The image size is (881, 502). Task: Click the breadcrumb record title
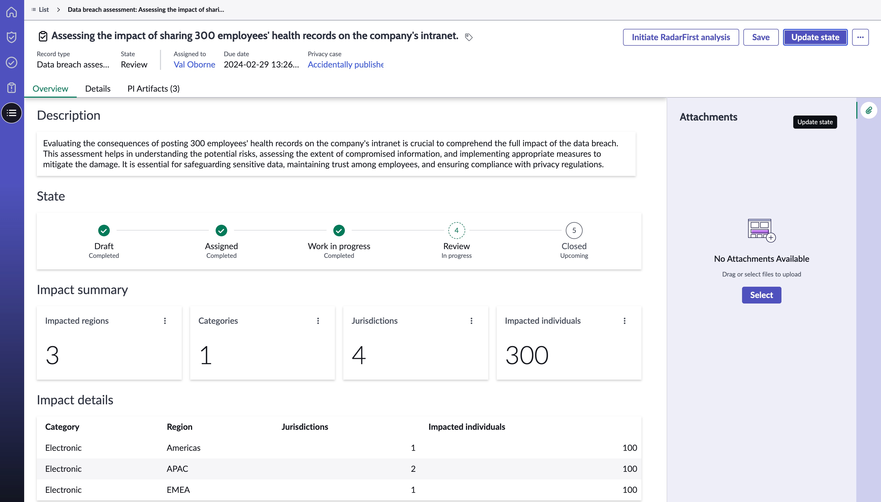coord(146,10)
